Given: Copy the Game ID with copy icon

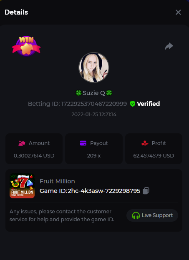Looking at the screenshot, I should [x=146, y=191].
